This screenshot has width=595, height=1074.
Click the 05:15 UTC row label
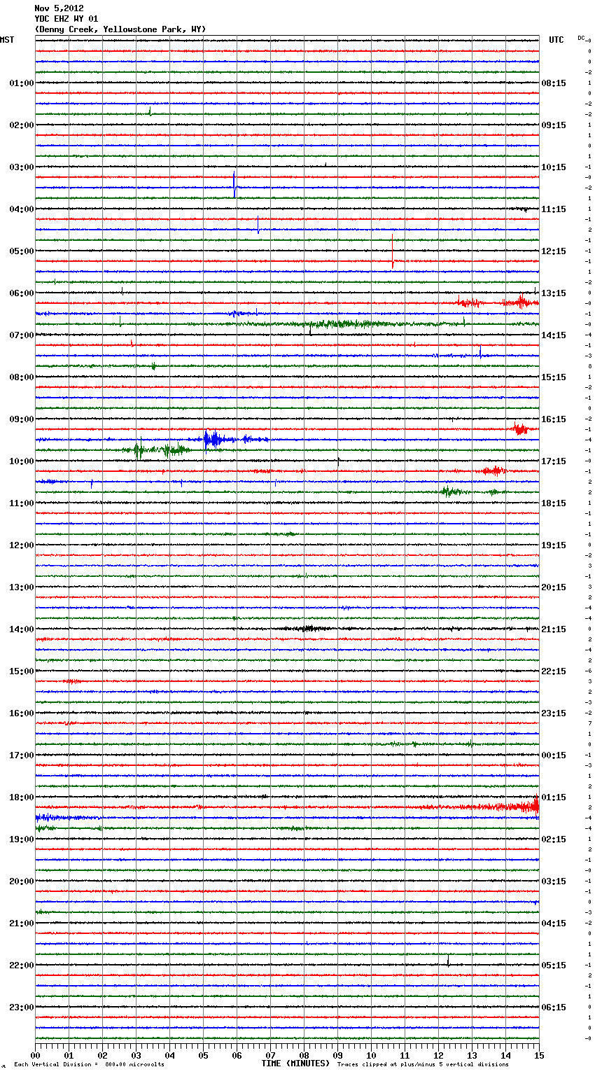coord(554,965)
